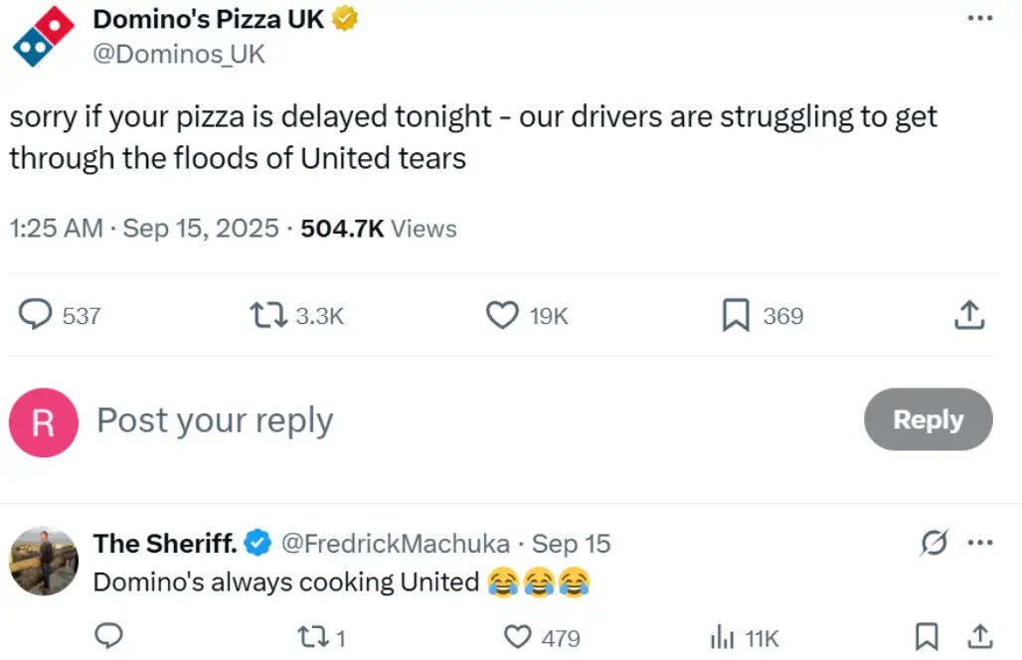Click the Grok icon on The Sheriff's reply

click(934, 544)
